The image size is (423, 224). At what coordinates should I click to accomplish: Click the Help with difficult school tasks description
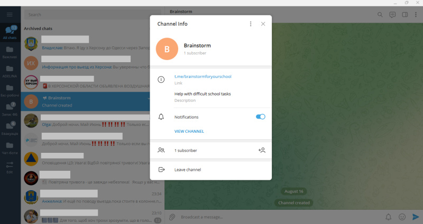[x=203, y=94]
